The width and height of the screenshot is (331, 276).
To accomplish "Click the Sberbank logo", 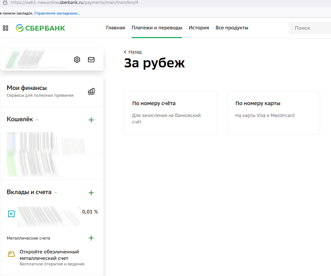I will coord(41,28).
